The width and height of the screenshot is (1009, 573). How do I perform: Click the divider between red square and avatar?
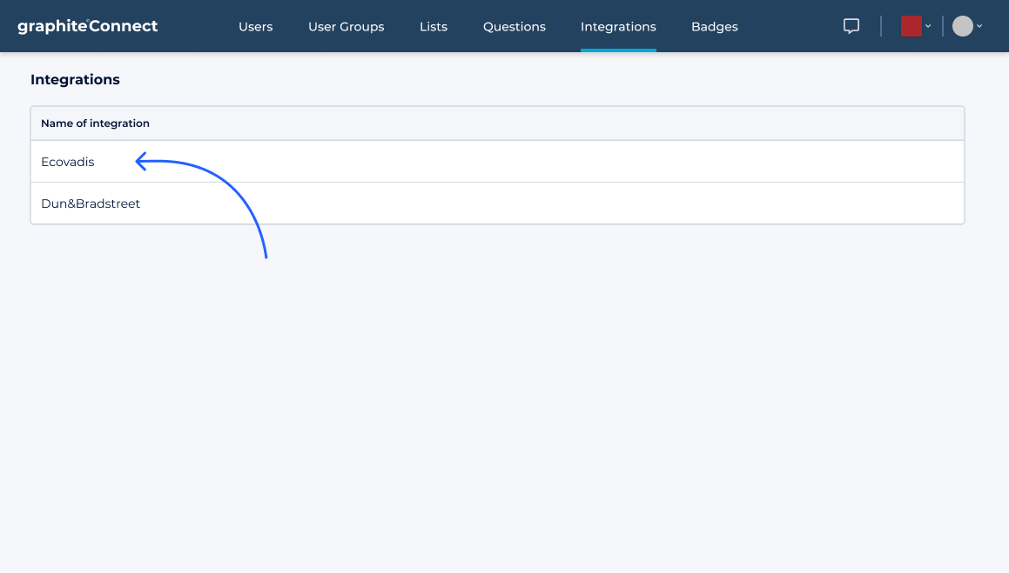943,26
